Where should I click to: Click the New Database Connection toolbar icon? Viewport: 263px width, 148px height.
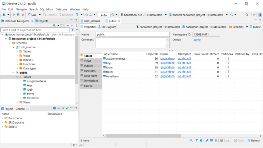coord(4,15)
